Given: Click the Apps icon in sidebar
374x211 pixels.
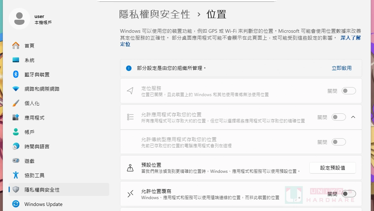Looking at the screenshot, I should point(16,117).
